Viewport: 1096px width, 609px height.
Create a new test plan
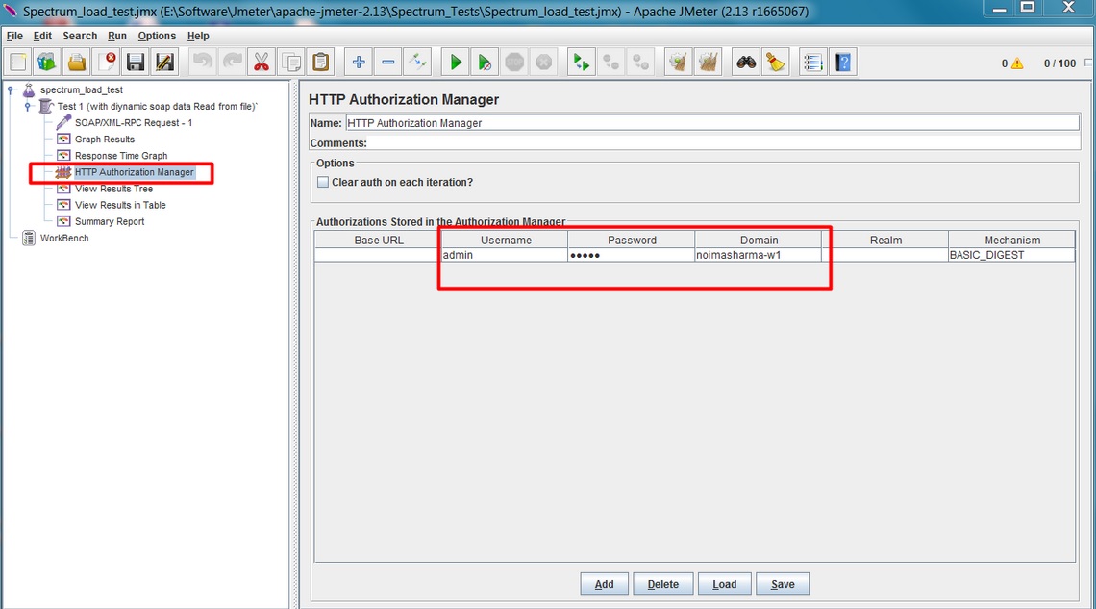pyautogui.click(x=17, y=61)
